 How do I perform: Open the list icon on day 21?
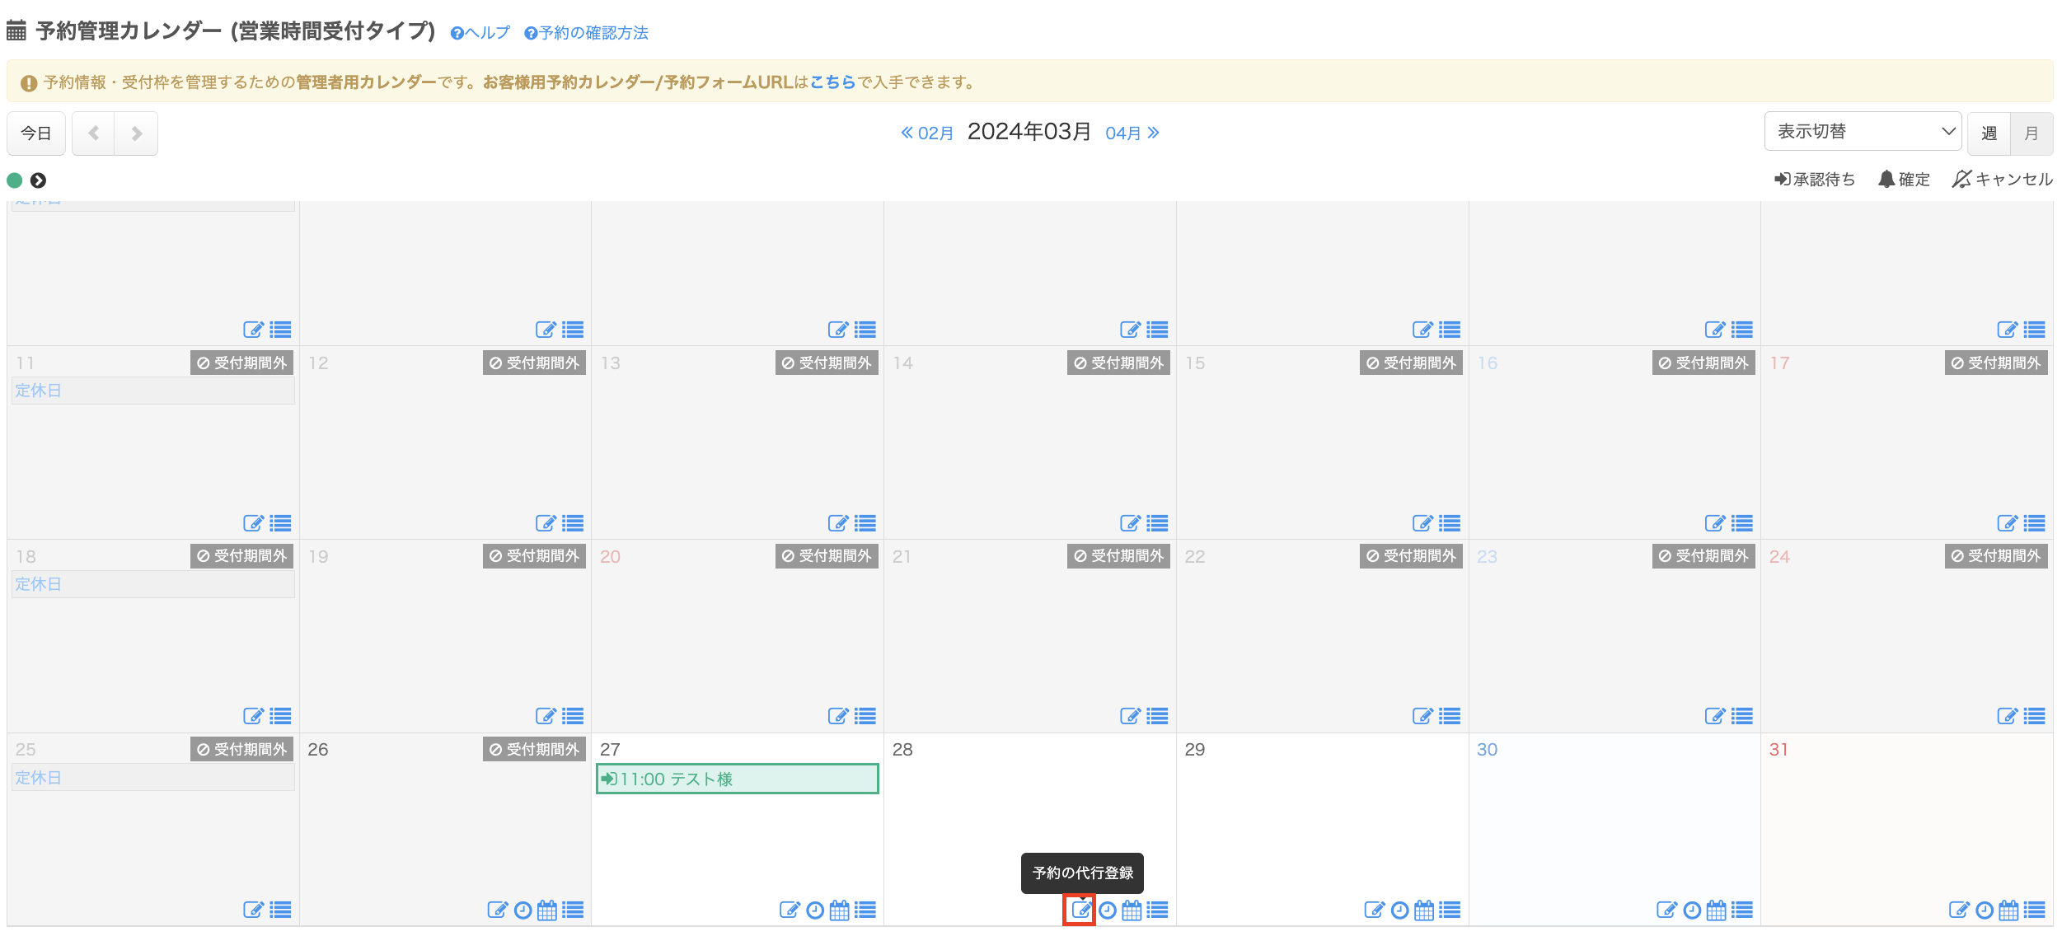tap(1157, 716)
